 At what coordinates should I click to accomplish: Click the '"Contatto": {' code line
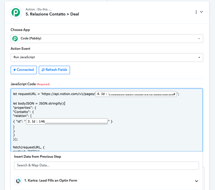pyautogui.click(x=23, y=112)
